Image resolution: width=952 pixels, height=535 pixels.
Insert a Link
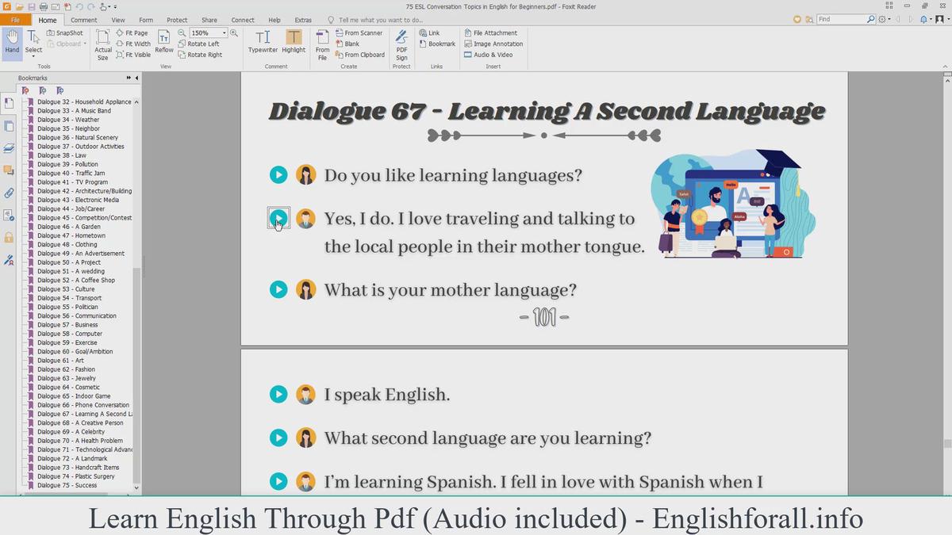pyautogui.click(x=428, y=33)
